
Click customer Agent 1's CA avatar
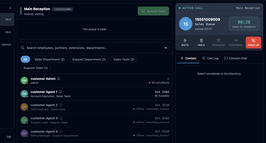point(24,94)
